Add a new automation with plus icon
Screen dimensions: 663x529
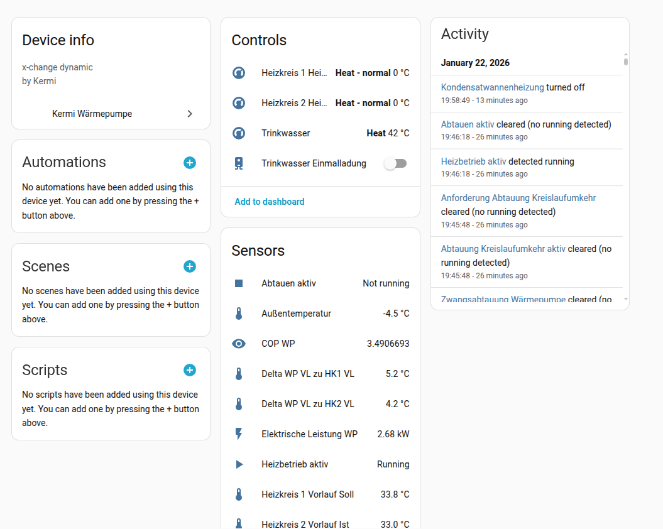click(190, 163)
